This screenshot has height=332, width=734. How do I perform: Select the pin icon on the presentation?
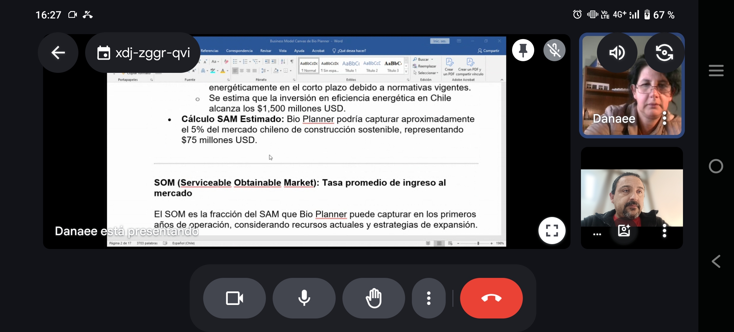click(523, 50)
